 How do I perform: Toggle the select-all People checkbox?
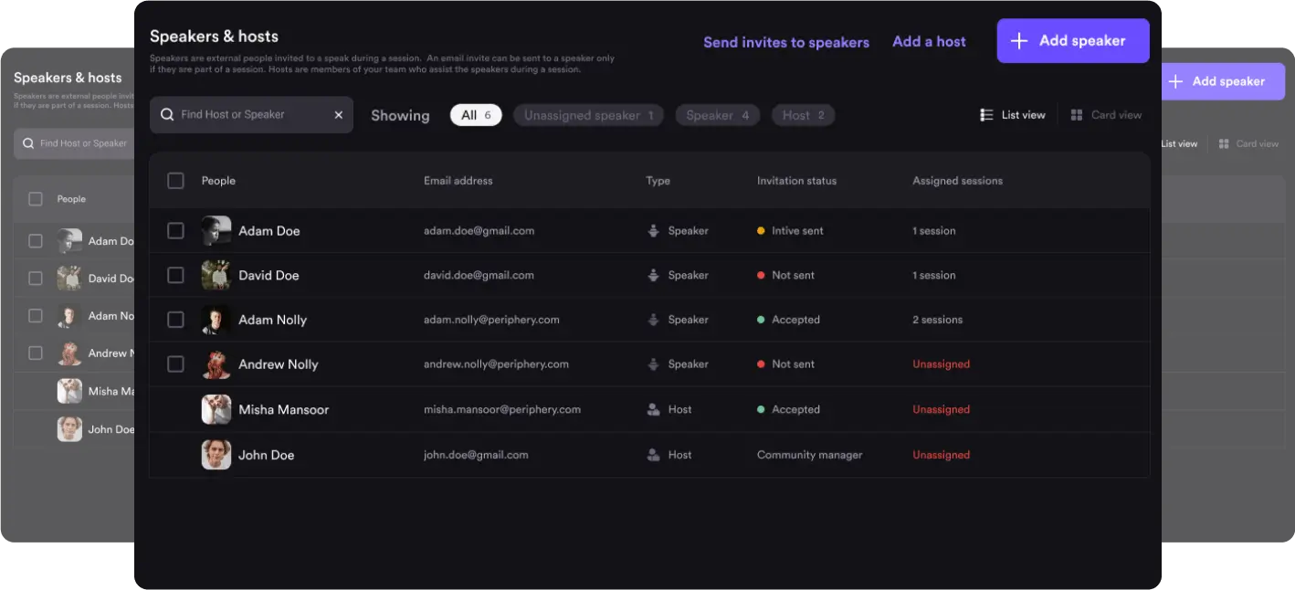pyautogui.click(x=175, y=181)
